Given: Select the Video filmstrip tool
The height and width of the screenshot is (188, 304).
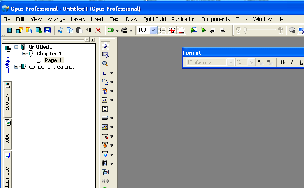Looking at the screenshot, I should tap(105, 163).
